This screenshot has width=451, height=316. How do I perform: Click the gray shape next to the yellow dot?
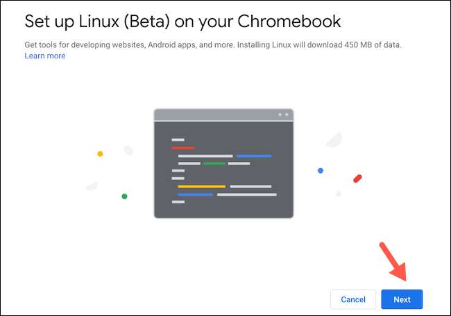point(128,150)
